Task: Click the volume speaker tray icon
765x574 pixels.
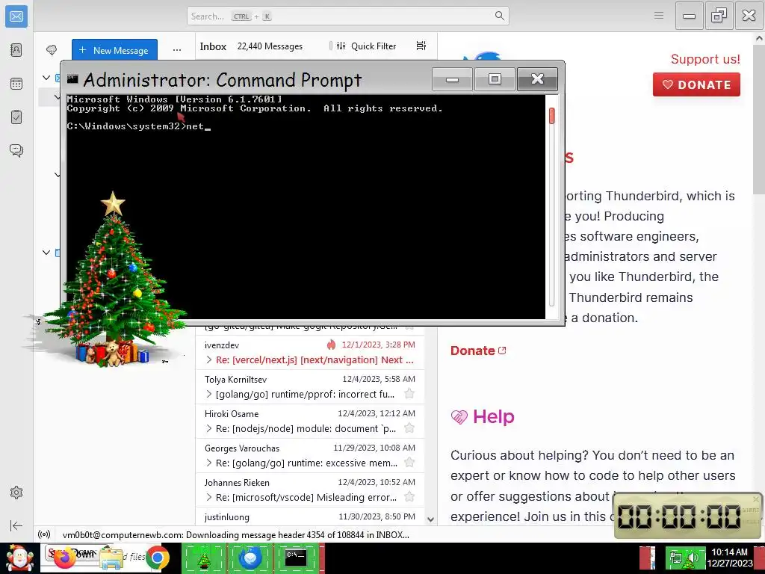Action: [693, 558]
